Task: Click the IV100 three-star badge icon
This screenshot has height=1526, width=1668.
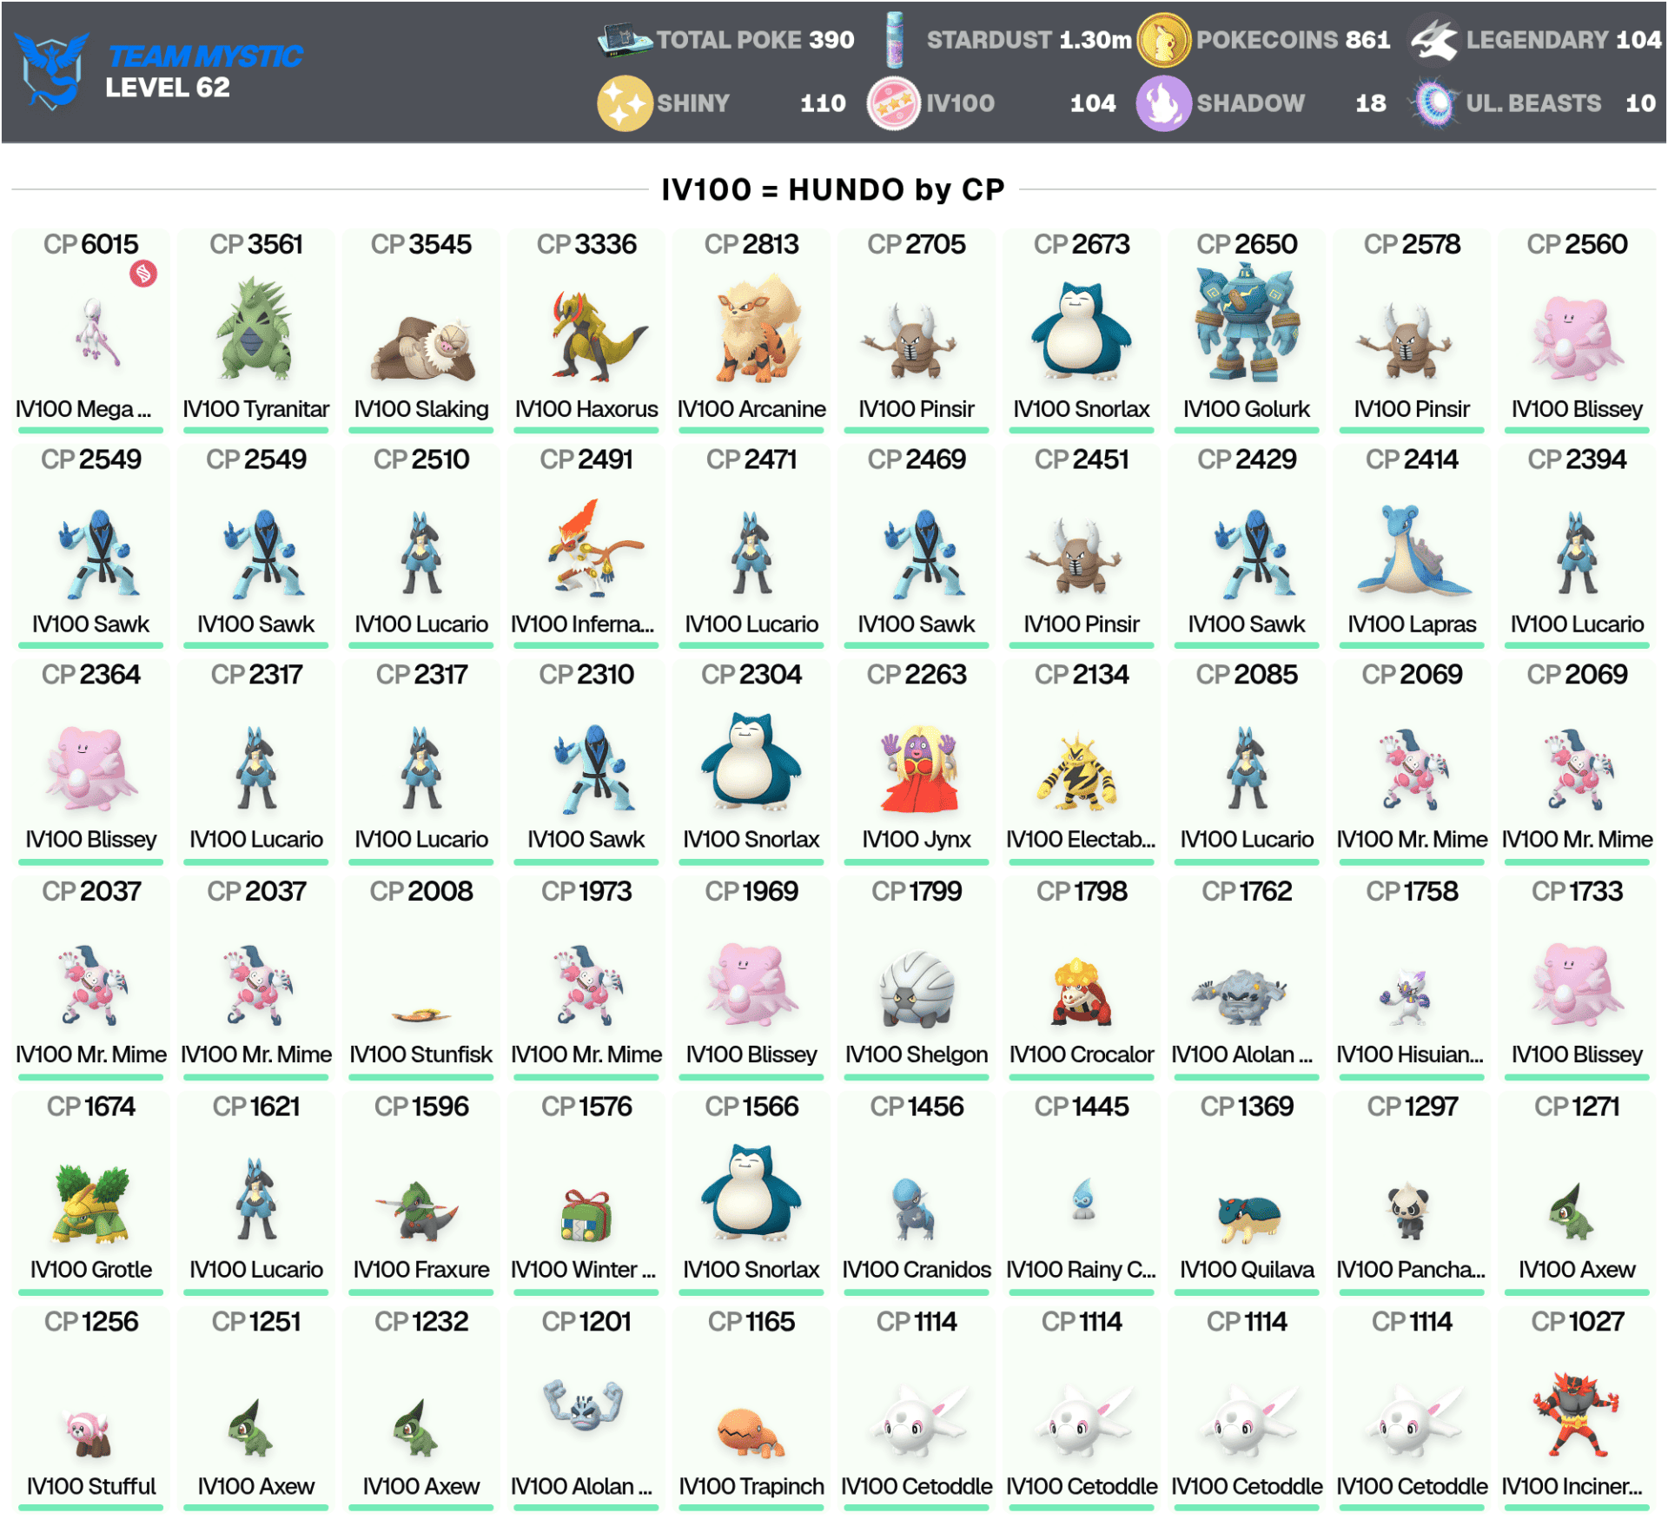Action: (x=894, y=103)
